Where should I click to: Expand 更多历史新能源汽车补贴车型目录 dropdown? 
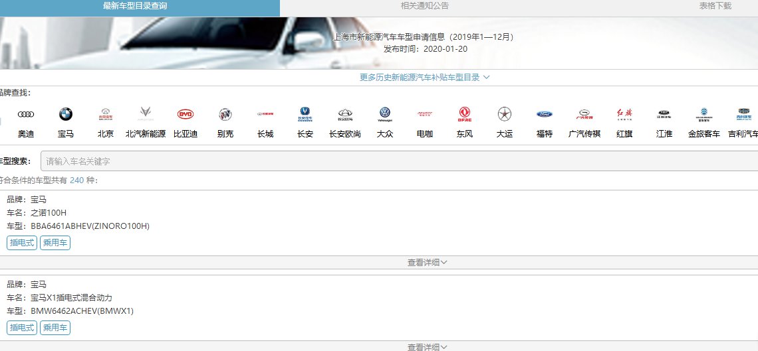click(x=424, y=78)
